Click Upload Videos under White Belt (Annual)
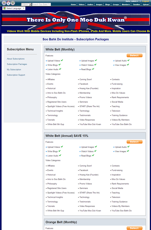The width and height of the screenshot is (151, 230). pyautogui.click(x=54, y=147)
